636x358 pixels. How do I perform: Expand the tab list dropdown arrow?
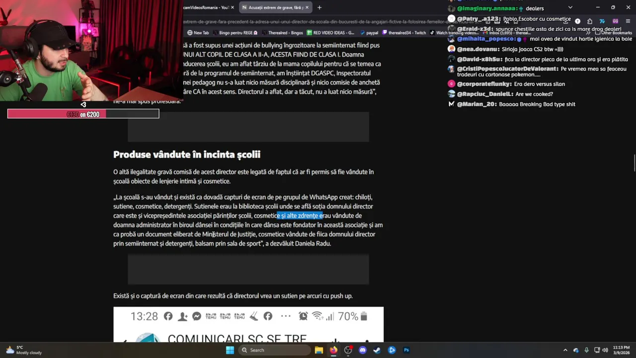coord(570,7)
